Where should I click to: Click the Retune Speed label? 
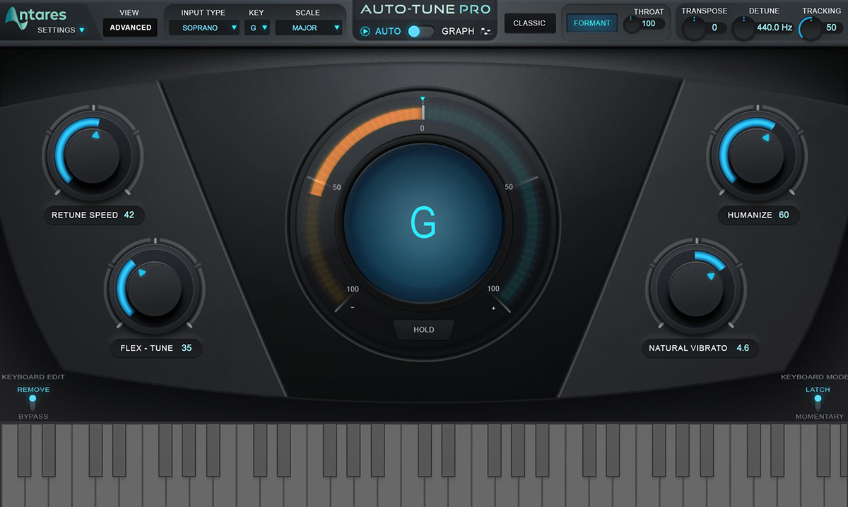85,215
